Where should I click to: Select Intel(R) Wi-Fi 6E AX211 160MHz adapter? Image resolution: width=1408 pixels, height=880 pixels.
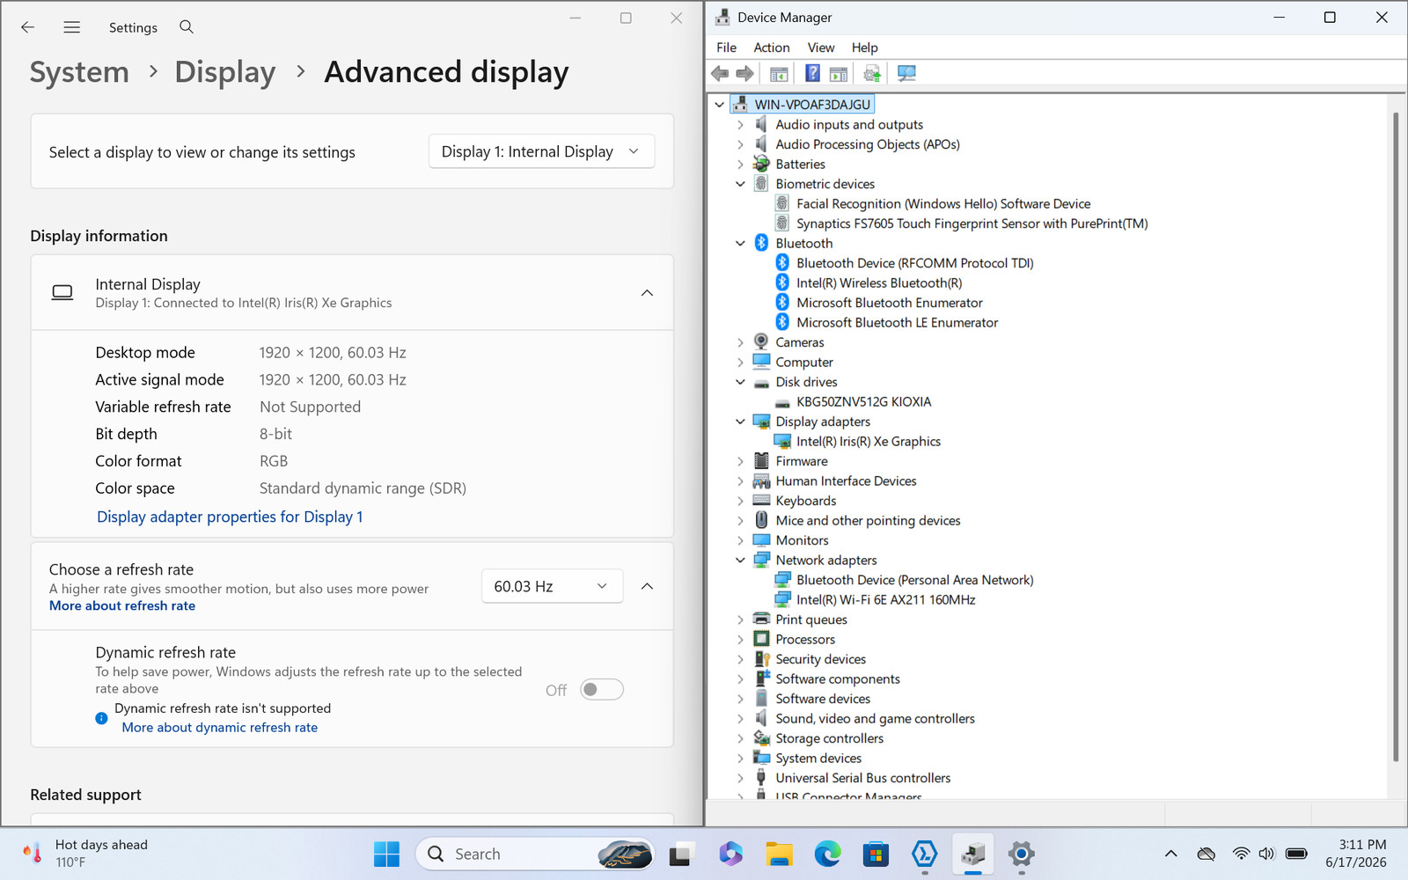click(x=886, y=600)
